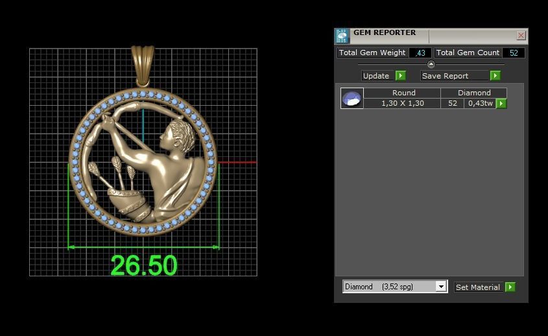Close the Gem Reporter window
Image resolution: width=548 pixels, height=336 pixels.
(521, 35)
